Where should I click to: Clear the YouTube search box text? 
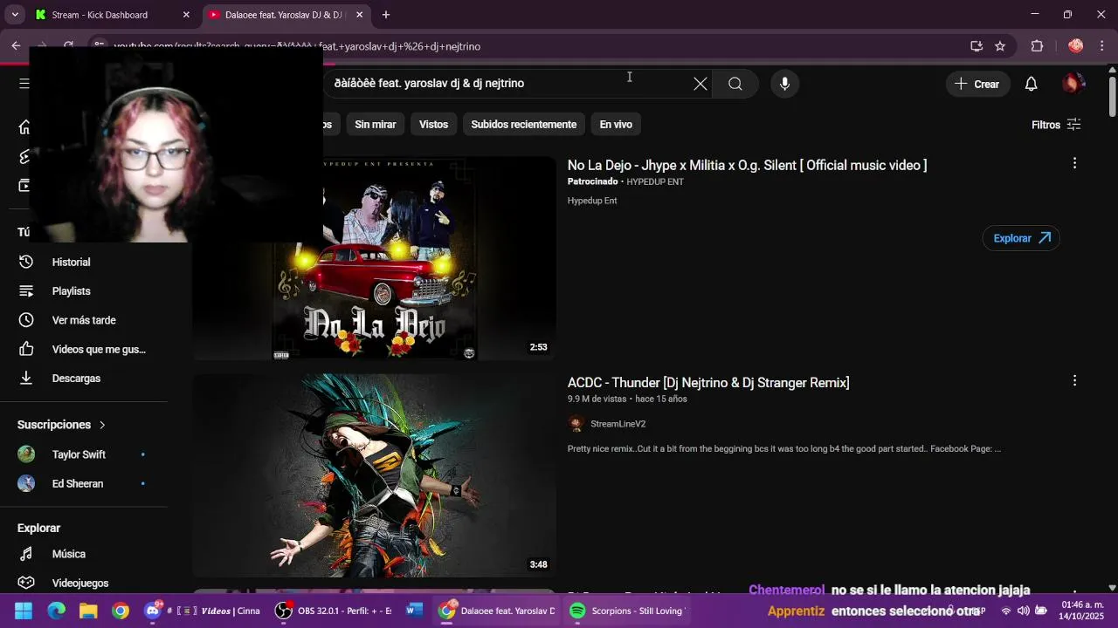700,84
